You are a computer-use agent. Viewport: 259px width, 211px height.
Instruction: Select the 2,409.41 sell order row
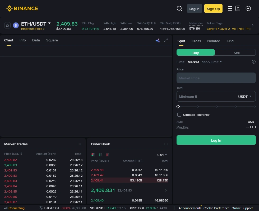pos(129,180)
